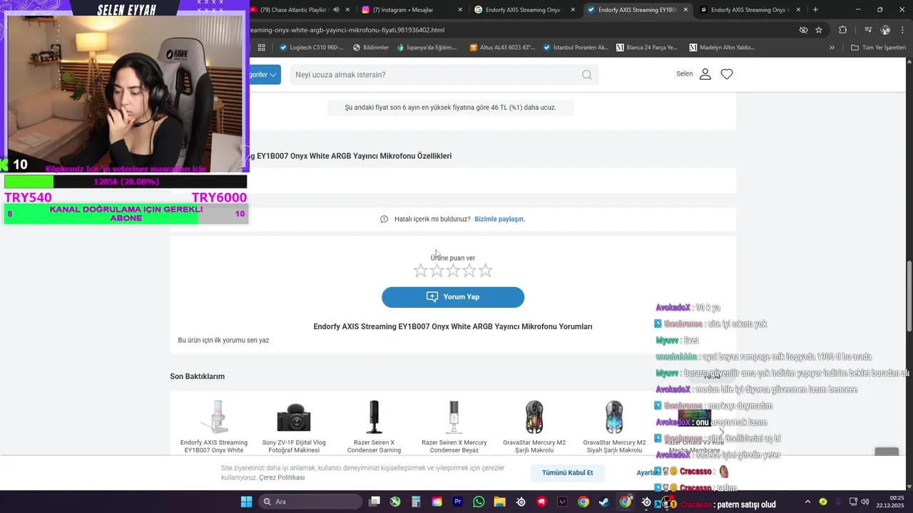Open the apps grid in bookmarks bar
This screenshot has width=913, height=513.
point(262,48)
